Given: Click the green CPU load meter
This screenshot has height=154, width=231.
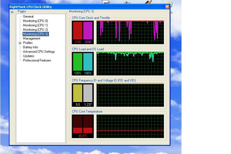Looking at the screenshot, I should (x=78, y=62).
